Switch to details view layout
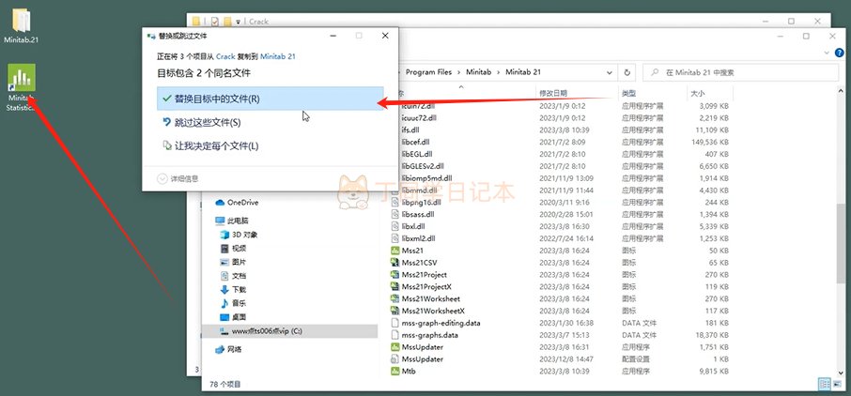851x396 pixels. pyautogui.click(x=824, y=383)
